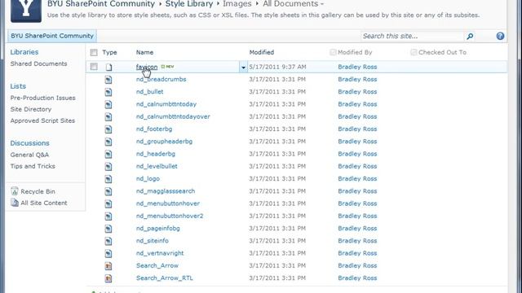Open General Q&A discussion
Viewport: 522px width, 293px height.
click(x=29, y=155)
